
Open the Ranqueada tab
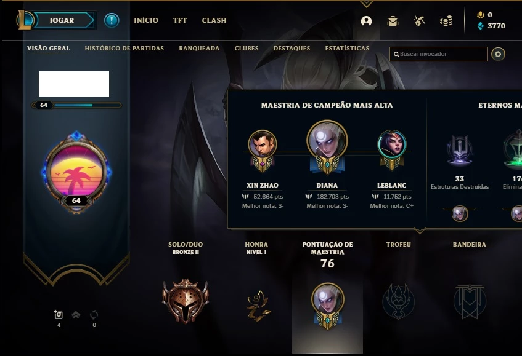(199, 48)
